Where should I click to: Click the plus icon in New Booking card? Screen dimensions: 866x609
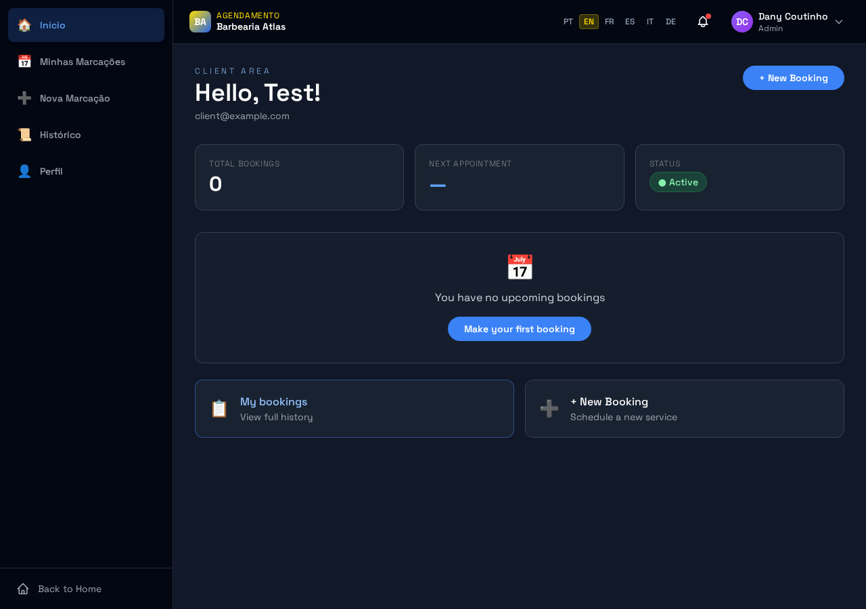pos(549,409)
